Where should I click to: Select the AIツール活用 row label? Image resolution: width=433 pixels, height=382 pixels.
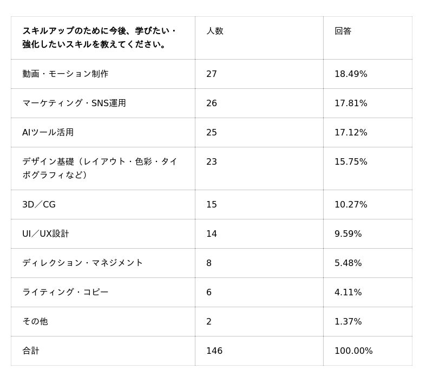pyautogui.click(x=48, y=133)
